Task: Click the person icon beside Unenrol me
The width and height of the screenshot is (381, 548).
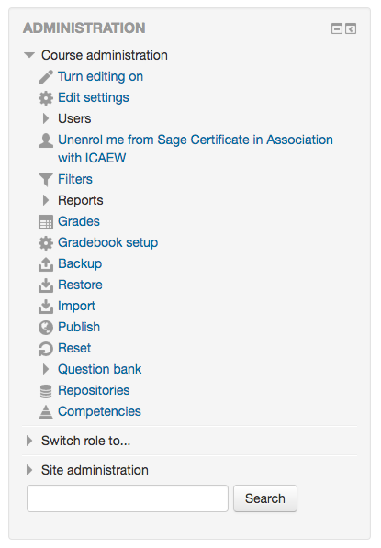Action: tap(46, 140)
